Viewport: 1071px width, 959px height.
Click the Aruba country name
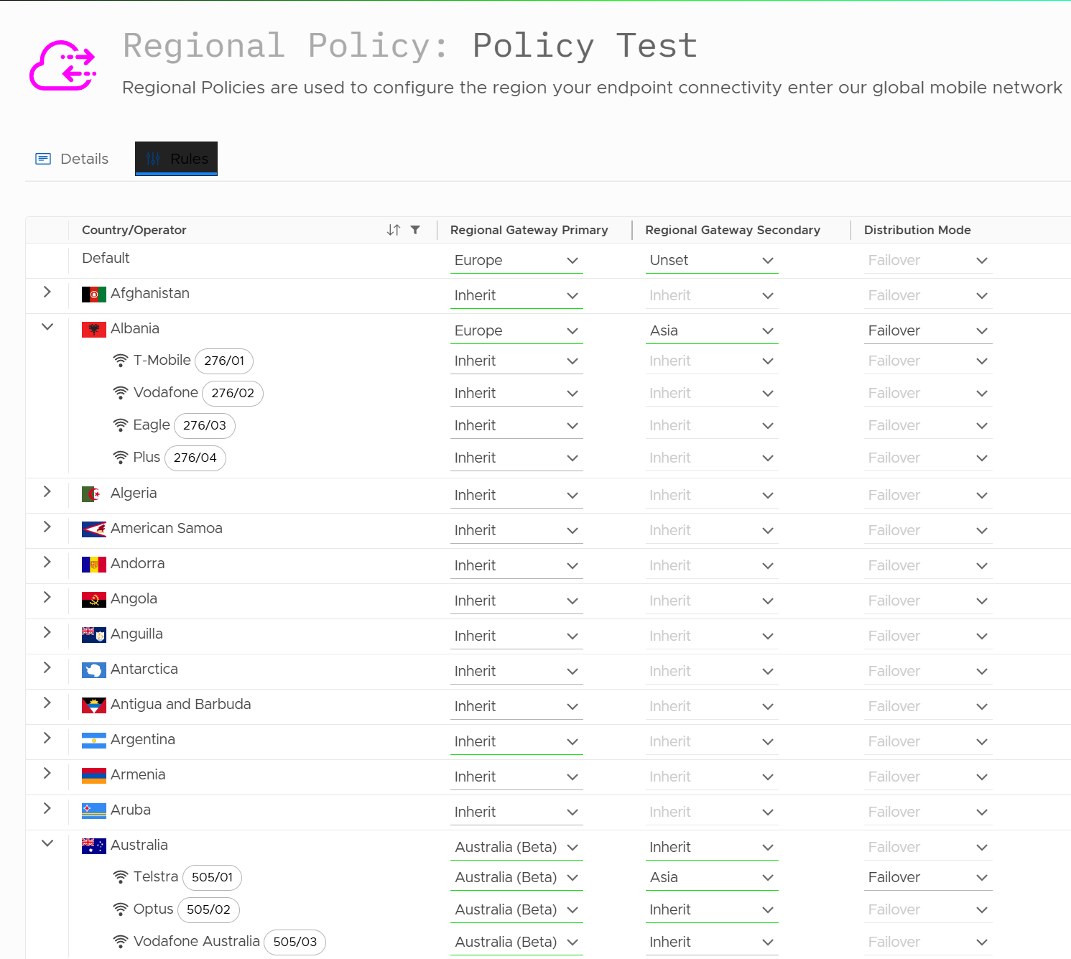click(x=131, y=810)
